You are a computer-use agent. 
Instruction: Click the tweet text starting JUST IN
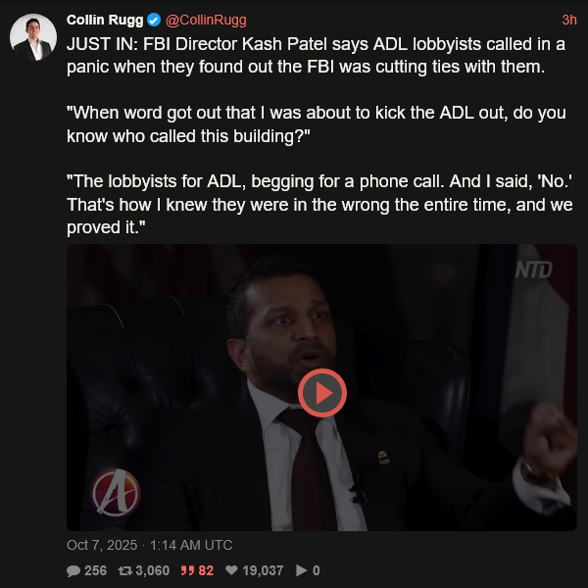[x=319, y=135]
